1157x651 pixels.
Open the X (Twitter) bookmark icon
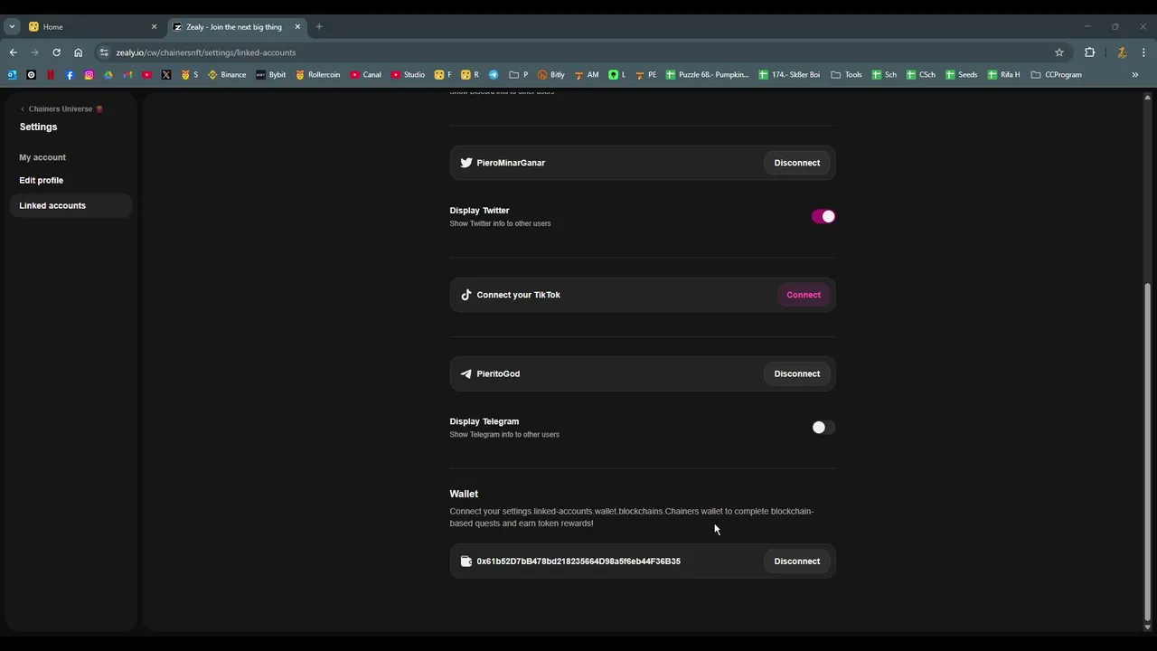click(x=166, y=75)
